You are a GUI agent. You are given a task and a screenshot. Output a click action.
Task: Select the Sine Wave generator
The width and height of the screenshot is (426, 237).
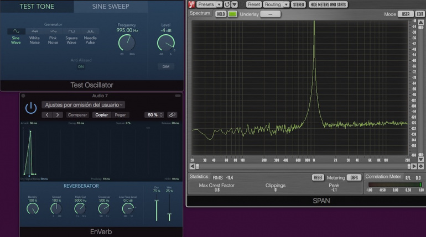click(x=16, y=36)
